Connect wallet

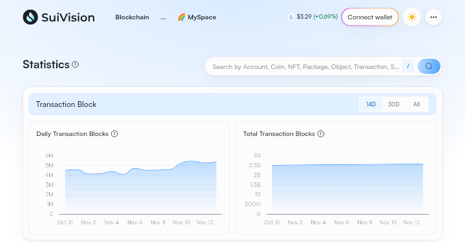[370, 17]
